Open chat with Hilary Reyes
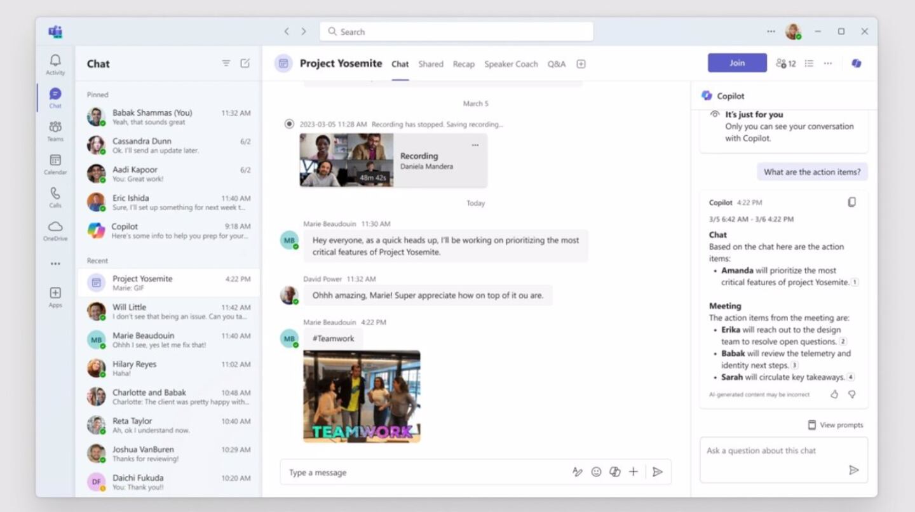The image size is (915, 512). pos(168,368)
